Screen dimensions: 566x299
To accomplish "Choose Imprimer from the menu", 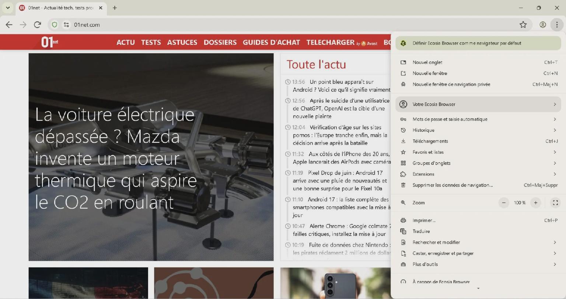I will (478, 220).
